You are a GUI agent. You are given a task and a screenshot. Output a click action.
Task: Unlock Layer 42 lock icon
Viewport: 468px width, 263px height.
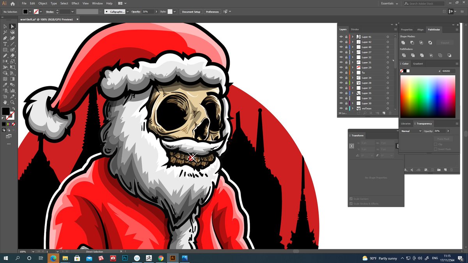(346, 42)
